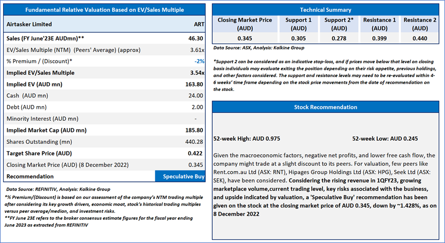The height and width of the screenshot is (243, 445).
Task: Select the 0.345 value in Technical Summary
Action: [245, 39]
